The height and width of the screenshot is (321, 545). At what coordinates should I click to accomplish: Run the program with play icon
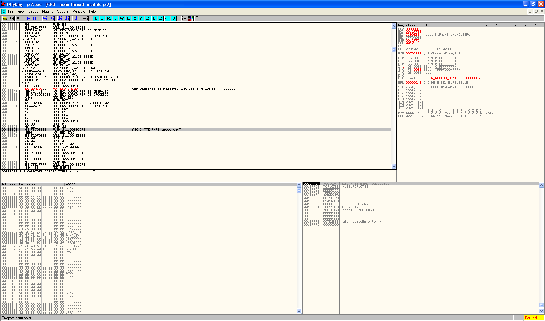pyautogui.click(x=29, y=18)
